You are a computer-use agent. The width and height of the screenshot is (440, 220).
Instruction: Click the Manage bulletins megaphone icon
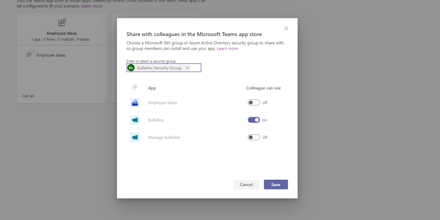(135, 137)
